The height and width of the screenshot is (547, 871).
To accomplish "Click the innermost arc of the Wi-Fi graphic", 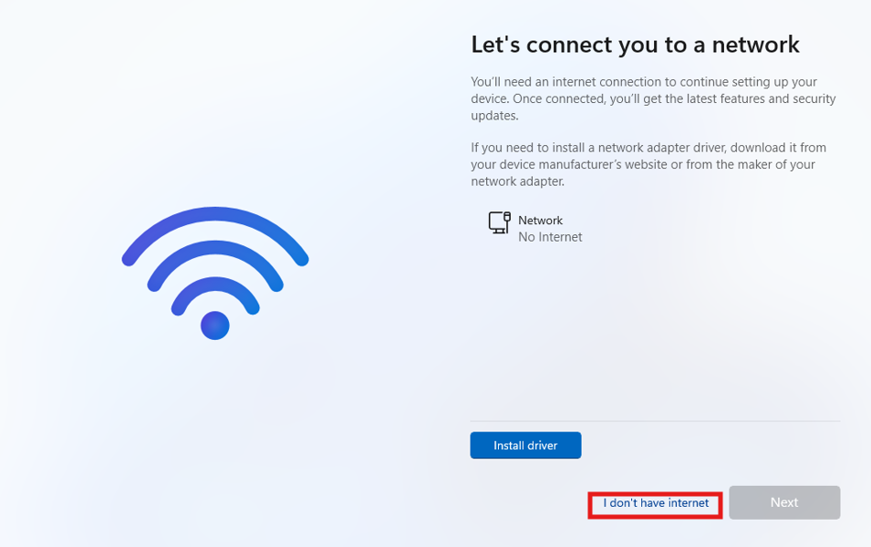I will (x=215, y=284).
